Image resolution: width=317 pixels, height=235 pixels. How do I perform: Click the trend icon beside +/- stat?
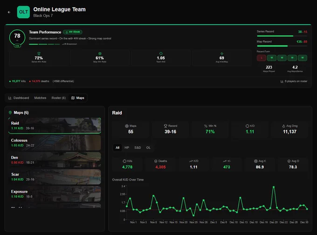(x=224, y=161)
